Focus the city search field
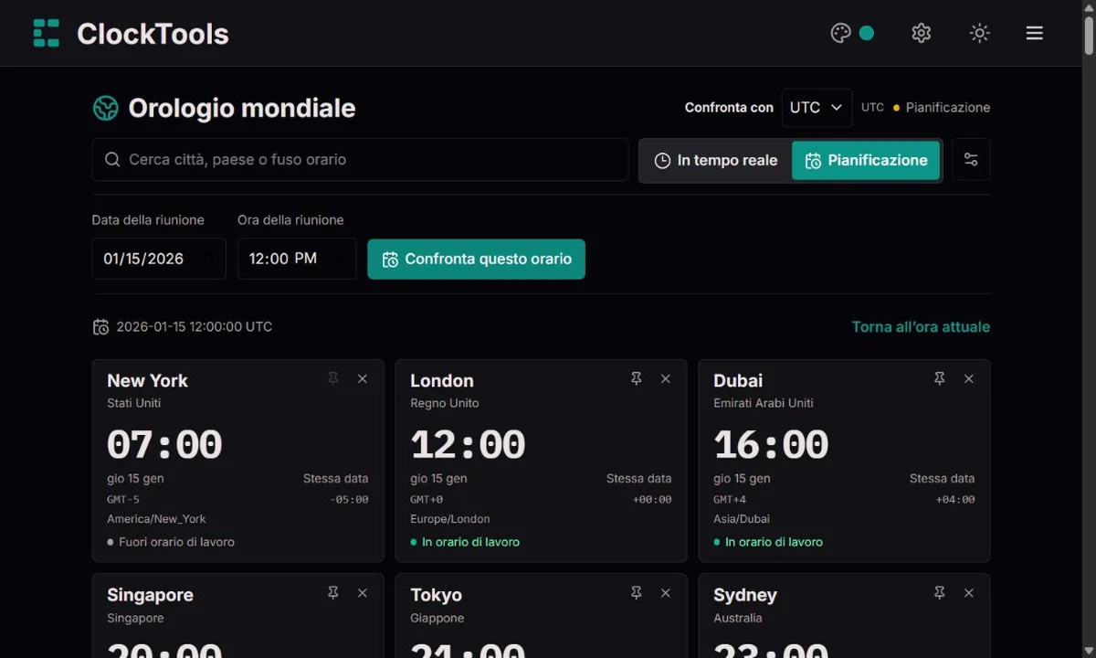This screenshot has height=658, width=1096. (360, 160)
